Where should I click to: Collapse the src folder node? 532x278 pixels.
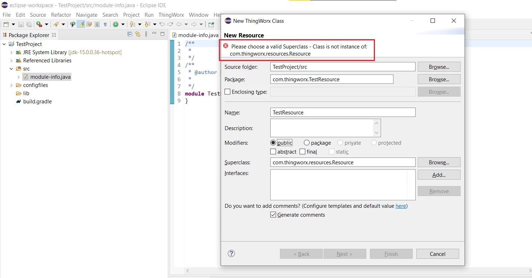tap(11, 68)
